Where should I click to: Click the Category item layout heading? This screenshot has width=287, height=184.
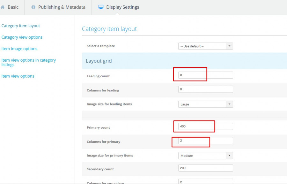click(x=109, y=29)
